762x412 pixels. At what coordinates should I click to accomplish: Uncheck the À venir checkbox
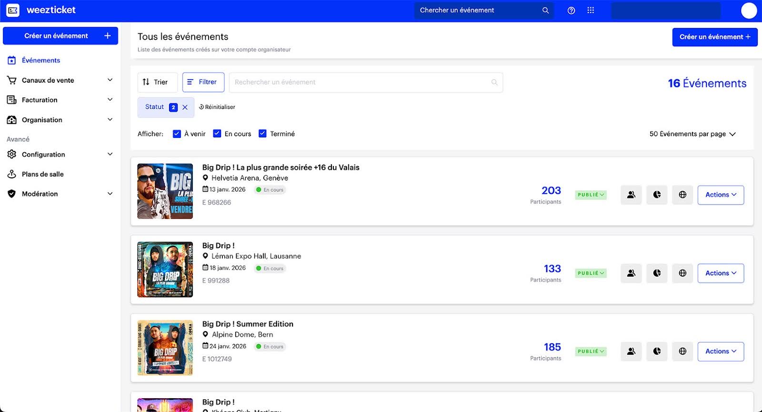tap(177, 134)
